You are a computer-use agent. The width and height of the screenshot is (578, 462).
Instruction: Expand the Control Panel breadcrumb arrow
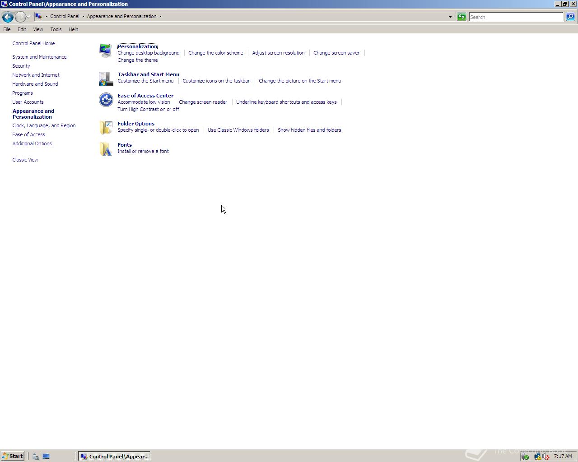tap(83, 16)
